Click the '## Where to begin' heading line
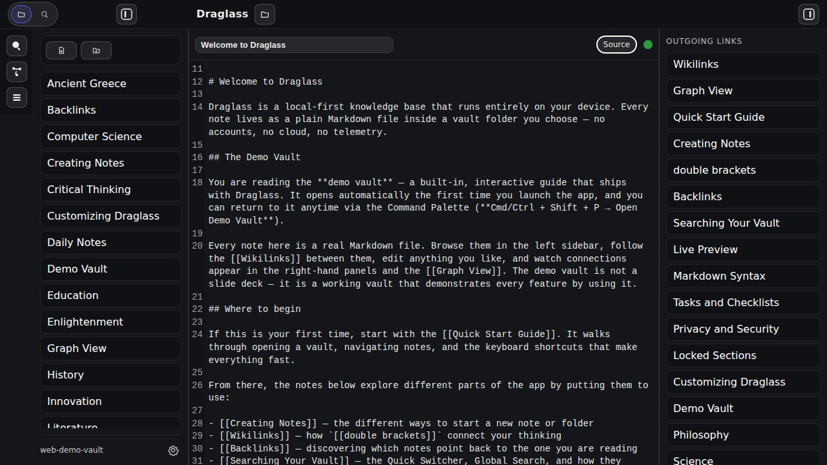Image resolution: width=827 pixels, height=465 pixels. click(255, 309)
